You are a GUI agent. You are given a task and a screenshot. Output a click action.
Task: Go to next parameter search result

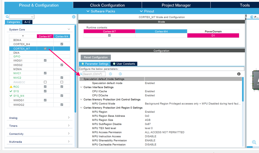pyautogui.click(x=120, y=74)
